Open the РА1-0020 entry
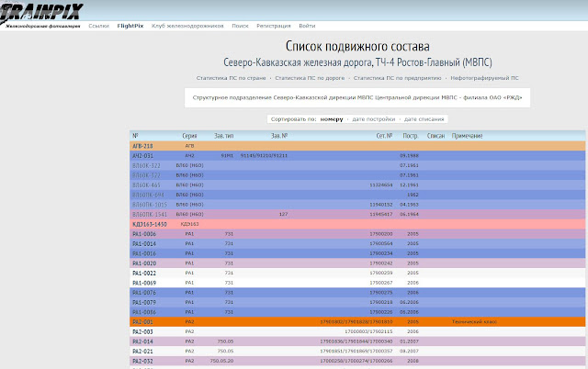588x369 pixels. pyautogui.click(x=144, y=263)
